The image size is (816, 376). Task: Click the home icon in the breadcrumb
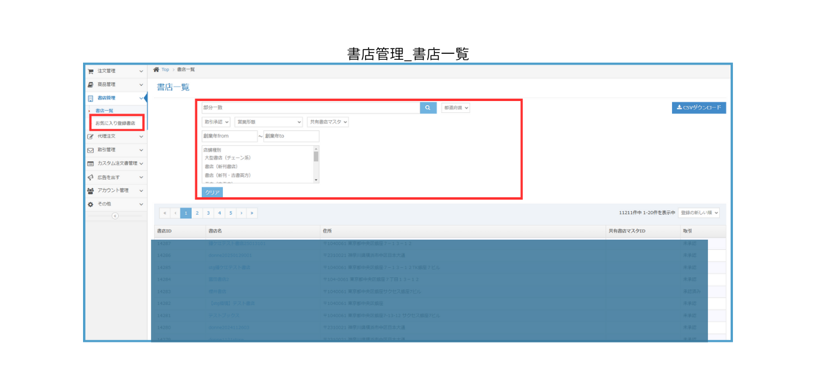pos(155,69)
